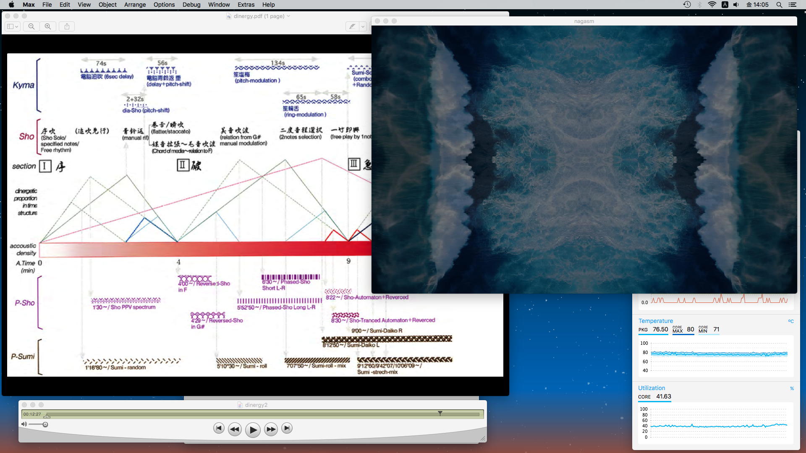
Task: Open the dinergy.pdf title dropdown chevron
Action: click(288, 16)
